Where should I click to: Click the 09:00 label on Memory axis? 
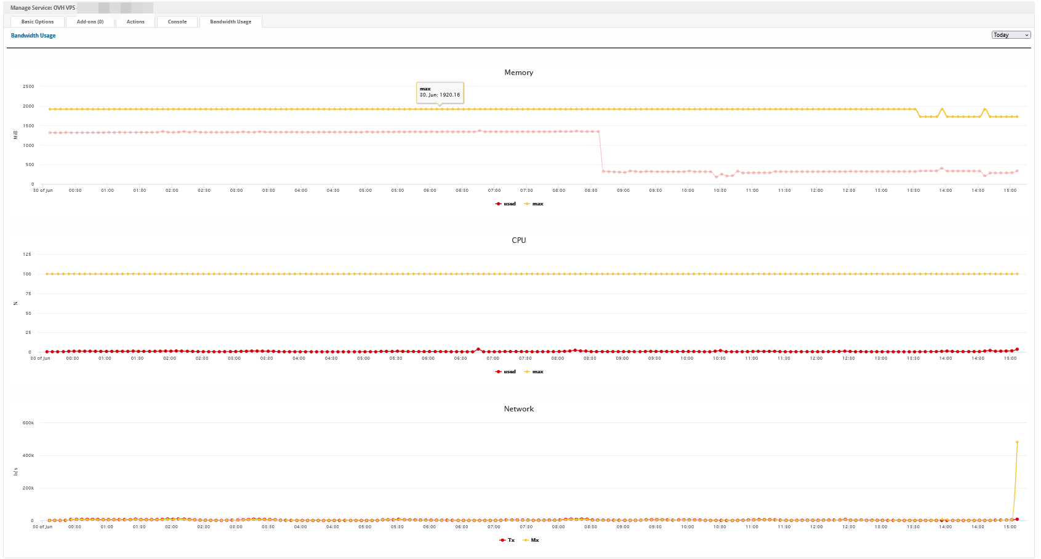624,191
